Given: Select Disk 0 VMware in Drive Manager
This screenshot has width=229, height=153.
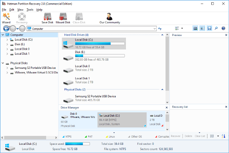Looking at the screenshot, I should [x=78, y=120].
